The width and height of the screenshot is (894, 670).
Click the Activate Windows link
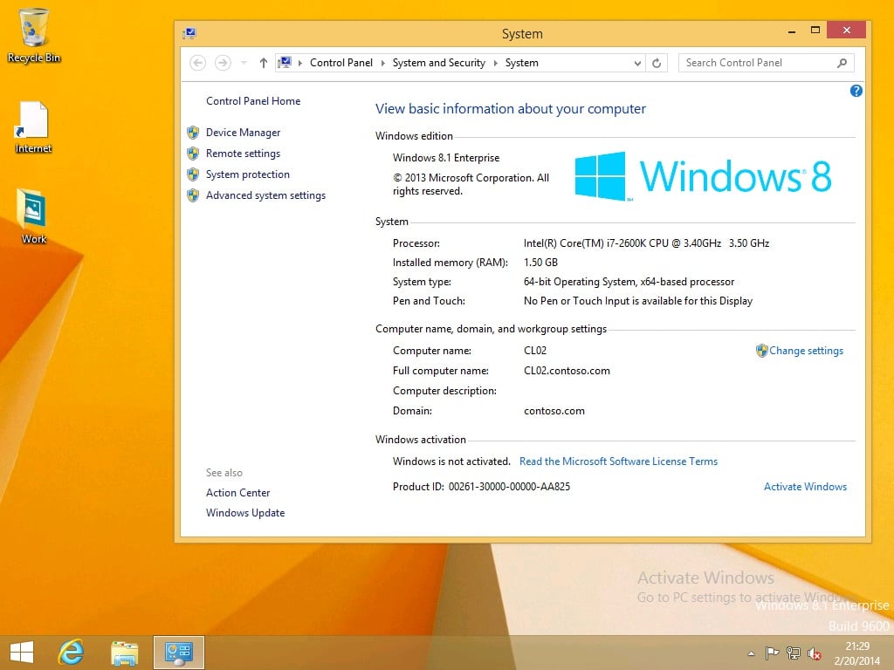(805, 487)
